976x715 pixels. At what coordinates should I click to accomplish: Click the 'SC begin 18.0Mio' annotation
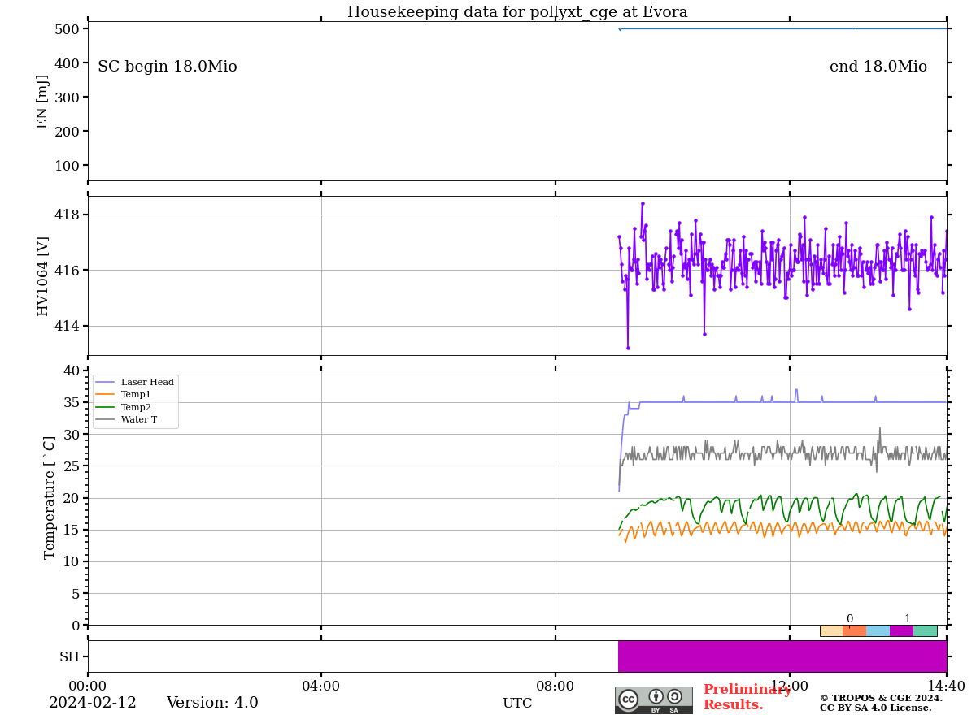pos(168,67)
